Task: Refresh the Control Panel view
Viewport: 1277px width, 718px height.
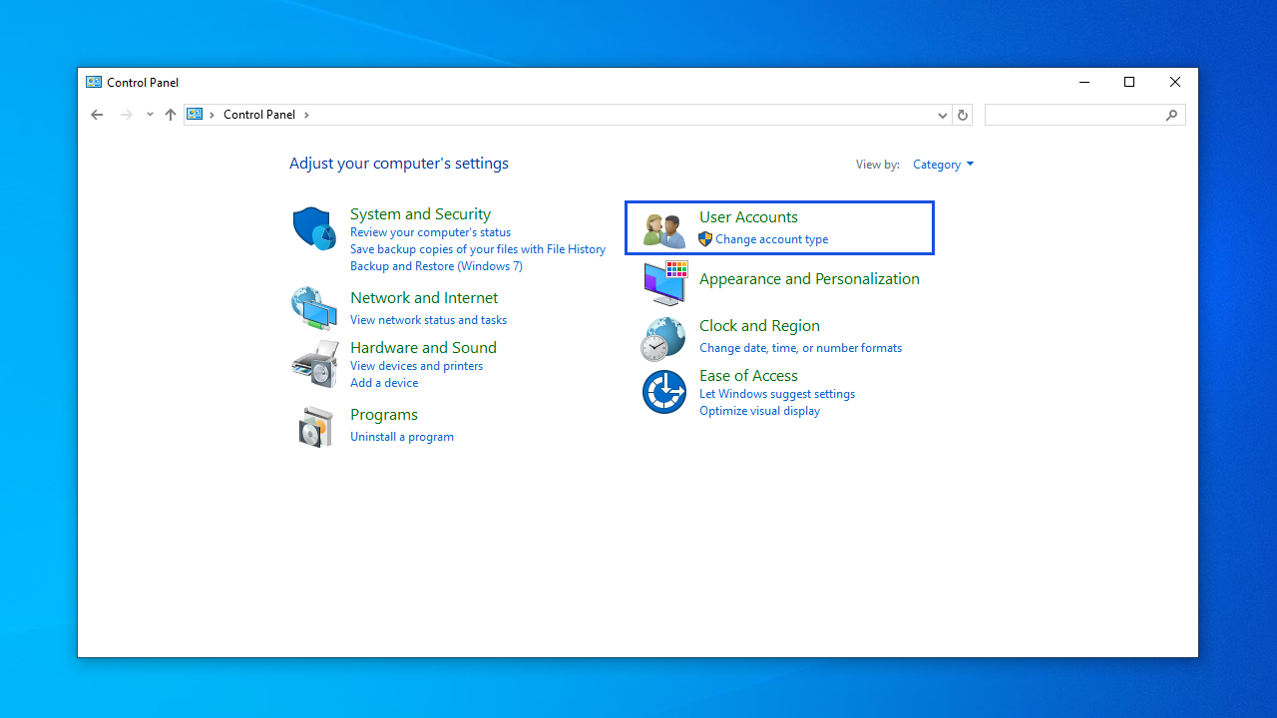Action: click(963, 115)
